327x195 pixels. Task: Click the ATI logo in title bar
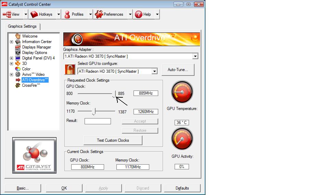4,4
